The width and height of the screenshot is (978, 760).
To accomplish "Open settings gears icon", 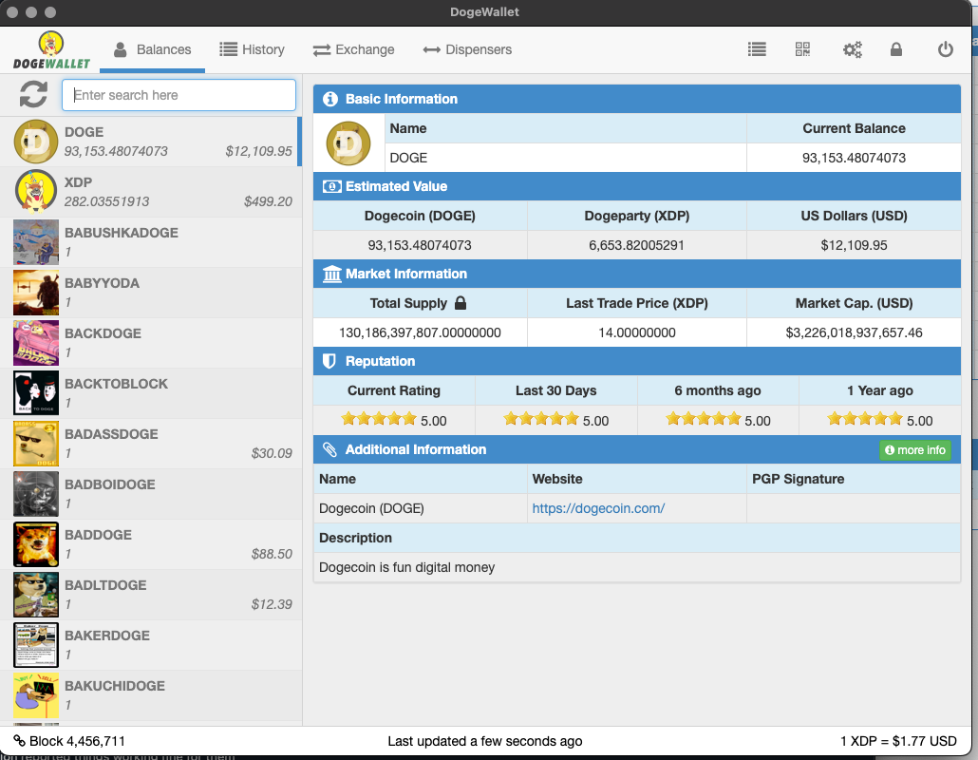I will (x=852, y=49).
